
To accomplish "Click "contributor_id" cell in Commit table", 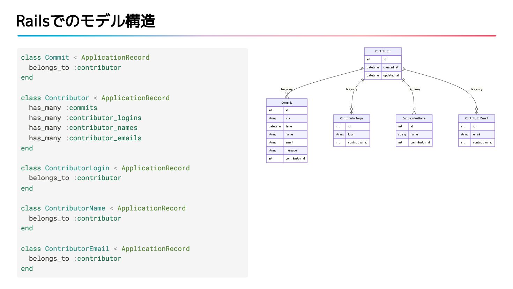I will coord(295,158).
